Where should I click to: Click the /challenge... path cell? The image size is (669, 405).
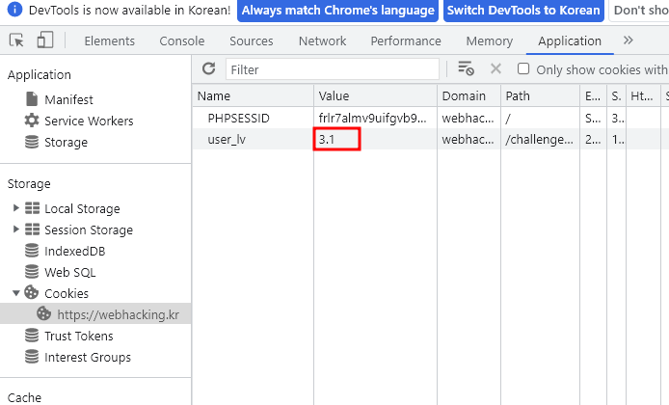click(x=541, y=139)
